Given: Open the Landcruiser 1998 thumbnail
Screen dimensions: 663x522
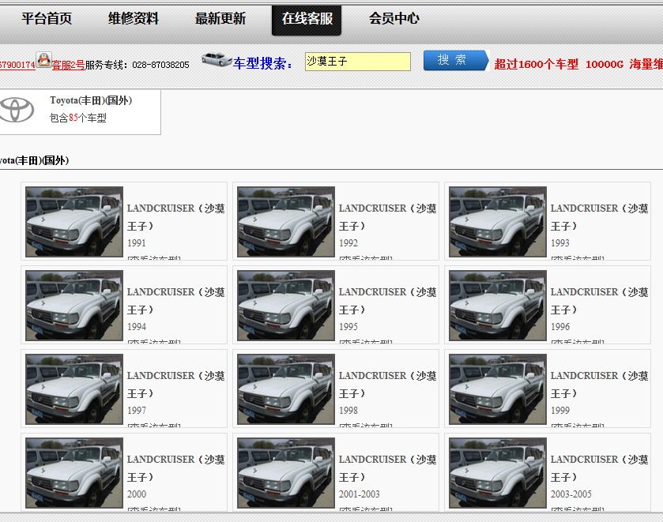Looking at the screenshot, I should (x=286, y=389).
